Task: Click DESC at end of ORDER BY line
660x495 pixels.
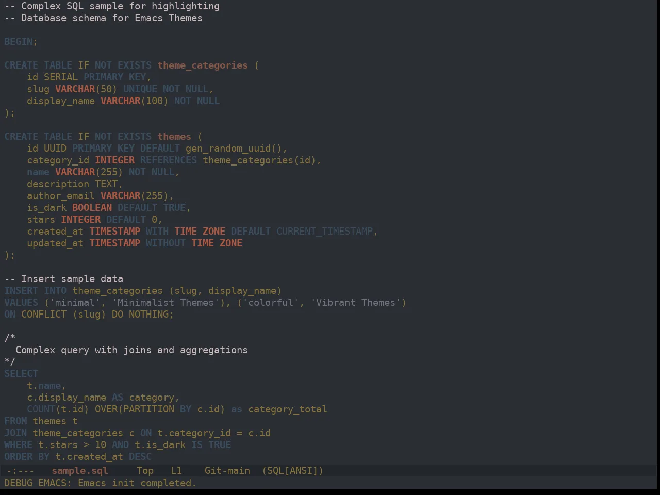Action: [x=140, y=456]
